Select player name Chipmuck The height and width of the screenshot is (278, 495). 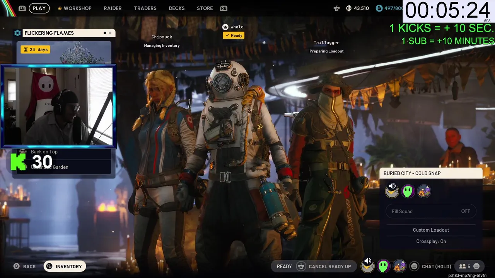tap(162, 37)
